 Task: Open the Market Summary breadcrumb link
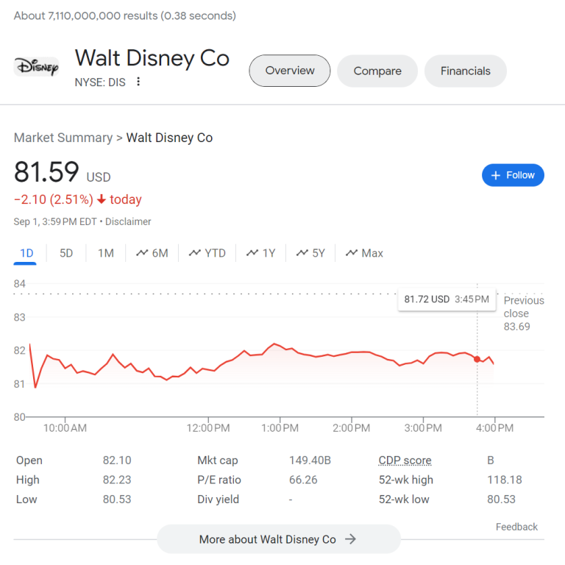click(63, 138)
